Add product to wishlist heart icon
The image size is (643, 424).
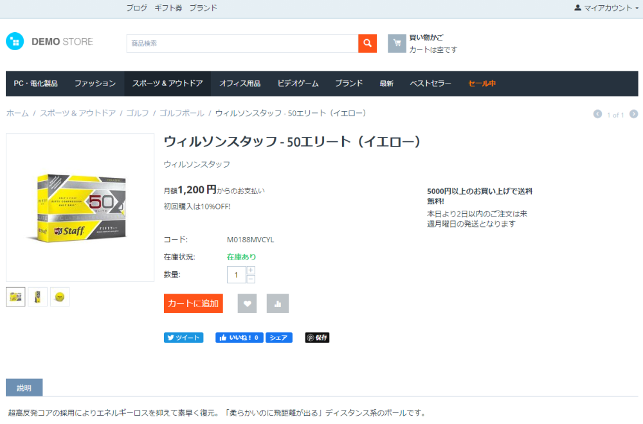click(x=247, y=304)
